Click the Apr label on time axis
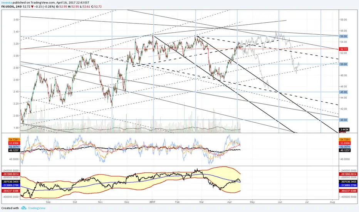The image size is (359, 212). click(230, 202)
